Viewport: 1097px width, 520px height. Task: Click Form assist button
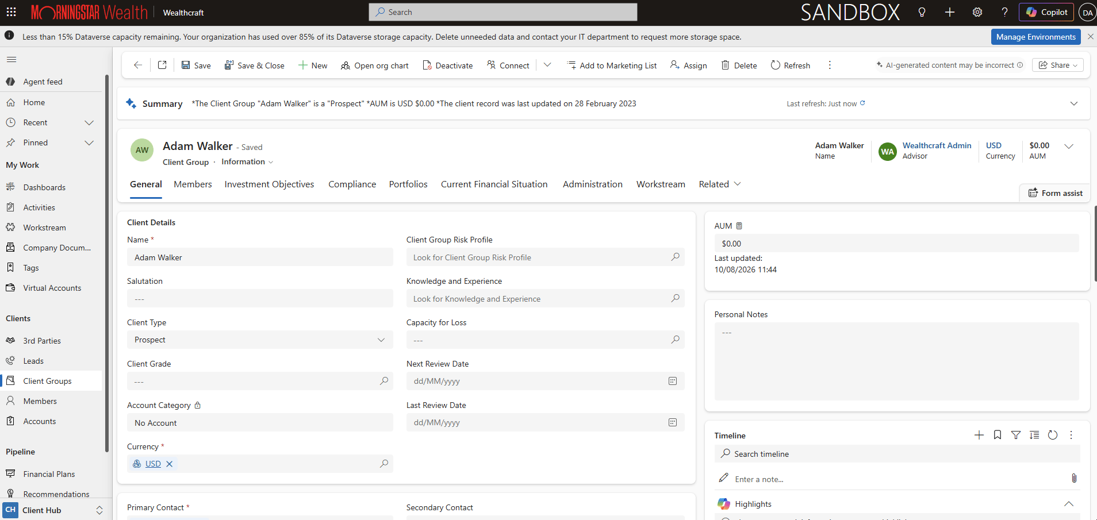(1055, 193)
